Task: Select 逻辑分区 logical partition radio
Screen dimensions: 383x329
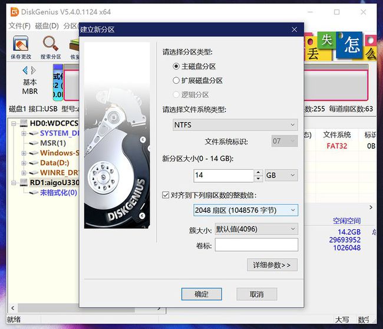Action: (176, 94)
